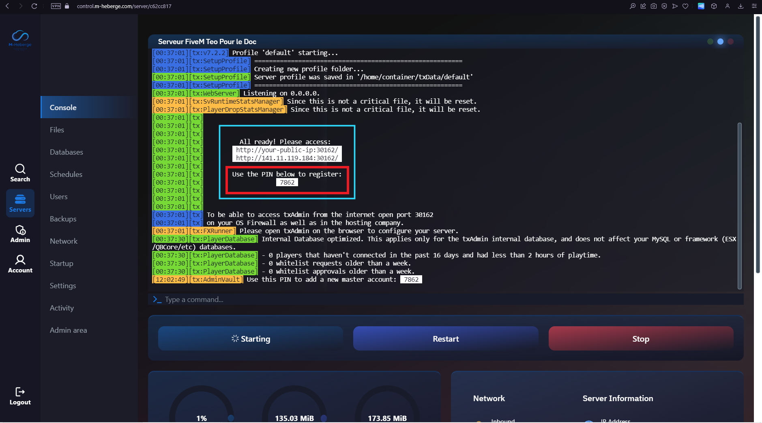Open the ad blocker shield icon
This screenshot has width=762, height=423.
[x=664, y=6]
